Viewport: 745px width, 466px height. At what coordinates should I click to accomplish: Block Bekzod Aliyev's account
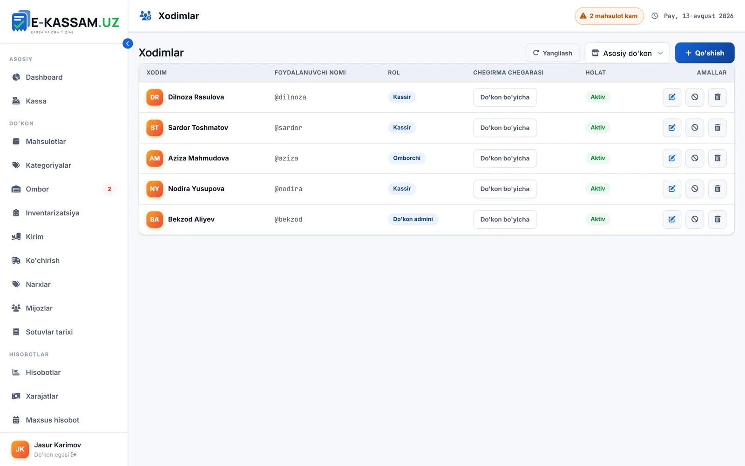coord(695,219)
